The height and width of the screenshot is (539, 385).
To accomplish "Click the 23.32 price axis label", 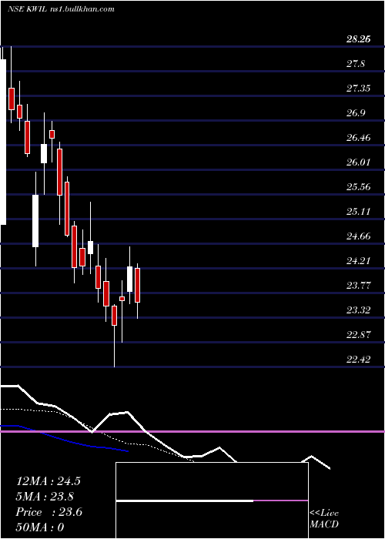I will (x=358, y=310).
